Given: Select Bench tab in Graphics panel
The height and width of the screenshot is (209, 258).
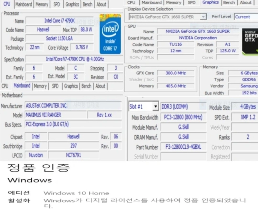Looking at the screenshot, I should 229,3.
